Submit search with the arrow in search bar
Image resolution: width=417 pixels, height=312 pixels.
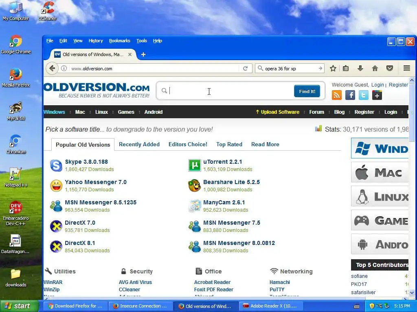point(320,68)
